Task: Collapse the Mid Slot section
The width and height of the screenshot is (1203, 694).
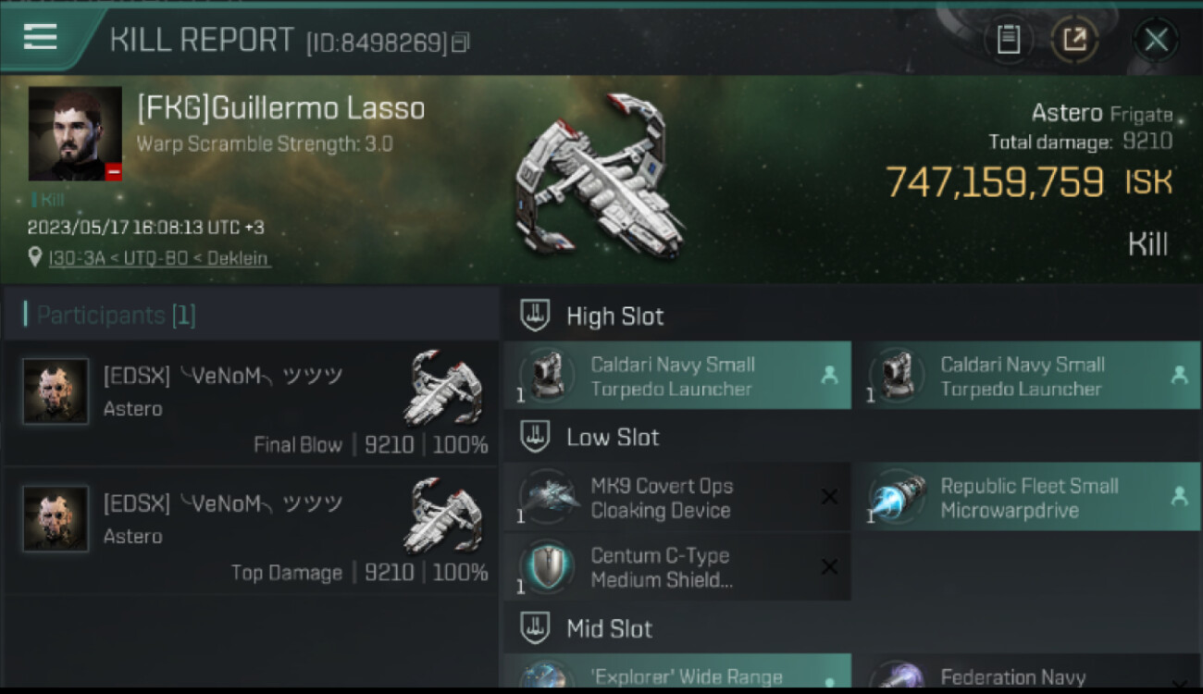Action: pos(536,629)
